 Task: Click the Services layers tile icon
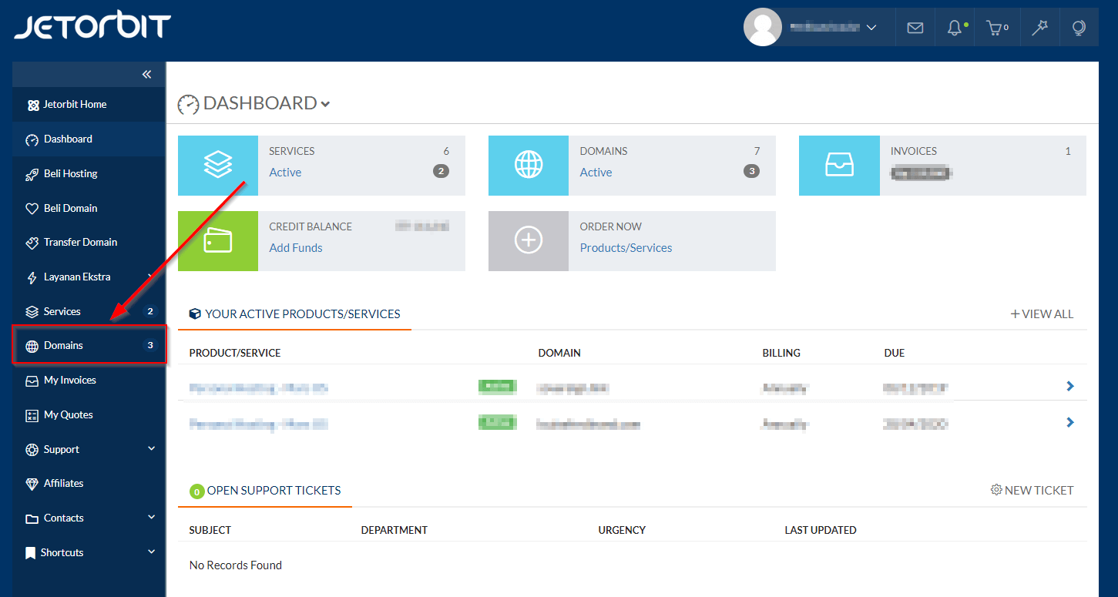point(218,166)
